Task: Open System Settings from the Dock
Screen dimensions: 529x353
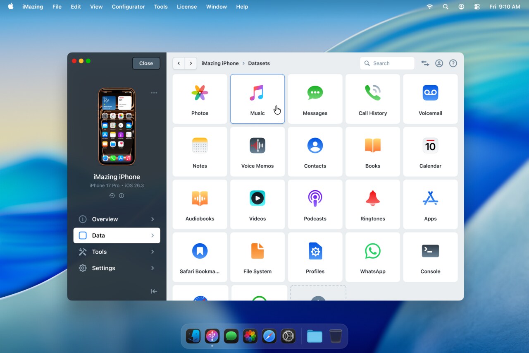Action: click(288, 336)
